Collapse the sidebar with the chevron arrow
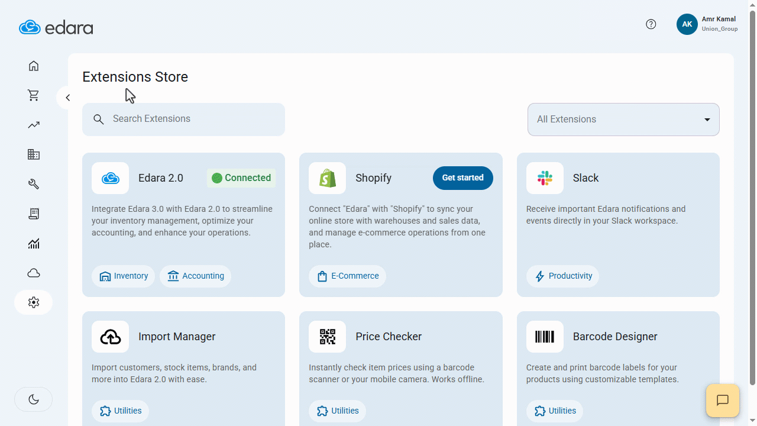The width and height of the screenshot is (757, 426). coord(68,98)
